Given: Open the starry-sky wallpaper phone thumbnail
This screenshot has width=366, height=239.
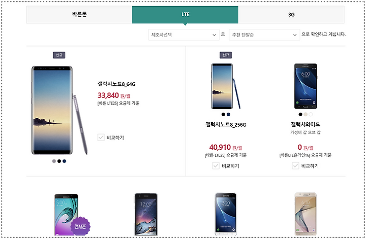Looking at the screenshot, I should coord(146,214).
